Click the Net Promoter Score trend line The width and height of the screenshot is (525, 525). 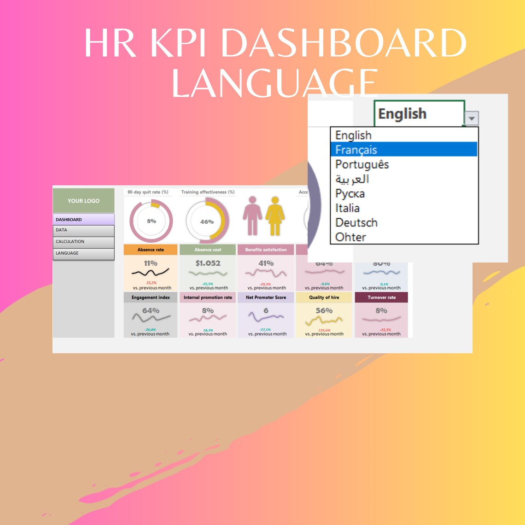[x=266, y=317]
